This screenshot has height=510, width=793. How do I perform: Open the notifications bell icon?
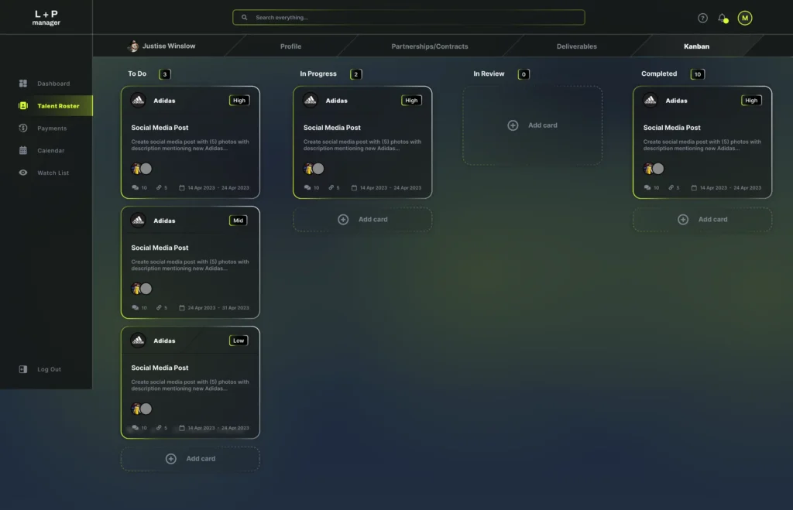point(723,19)
